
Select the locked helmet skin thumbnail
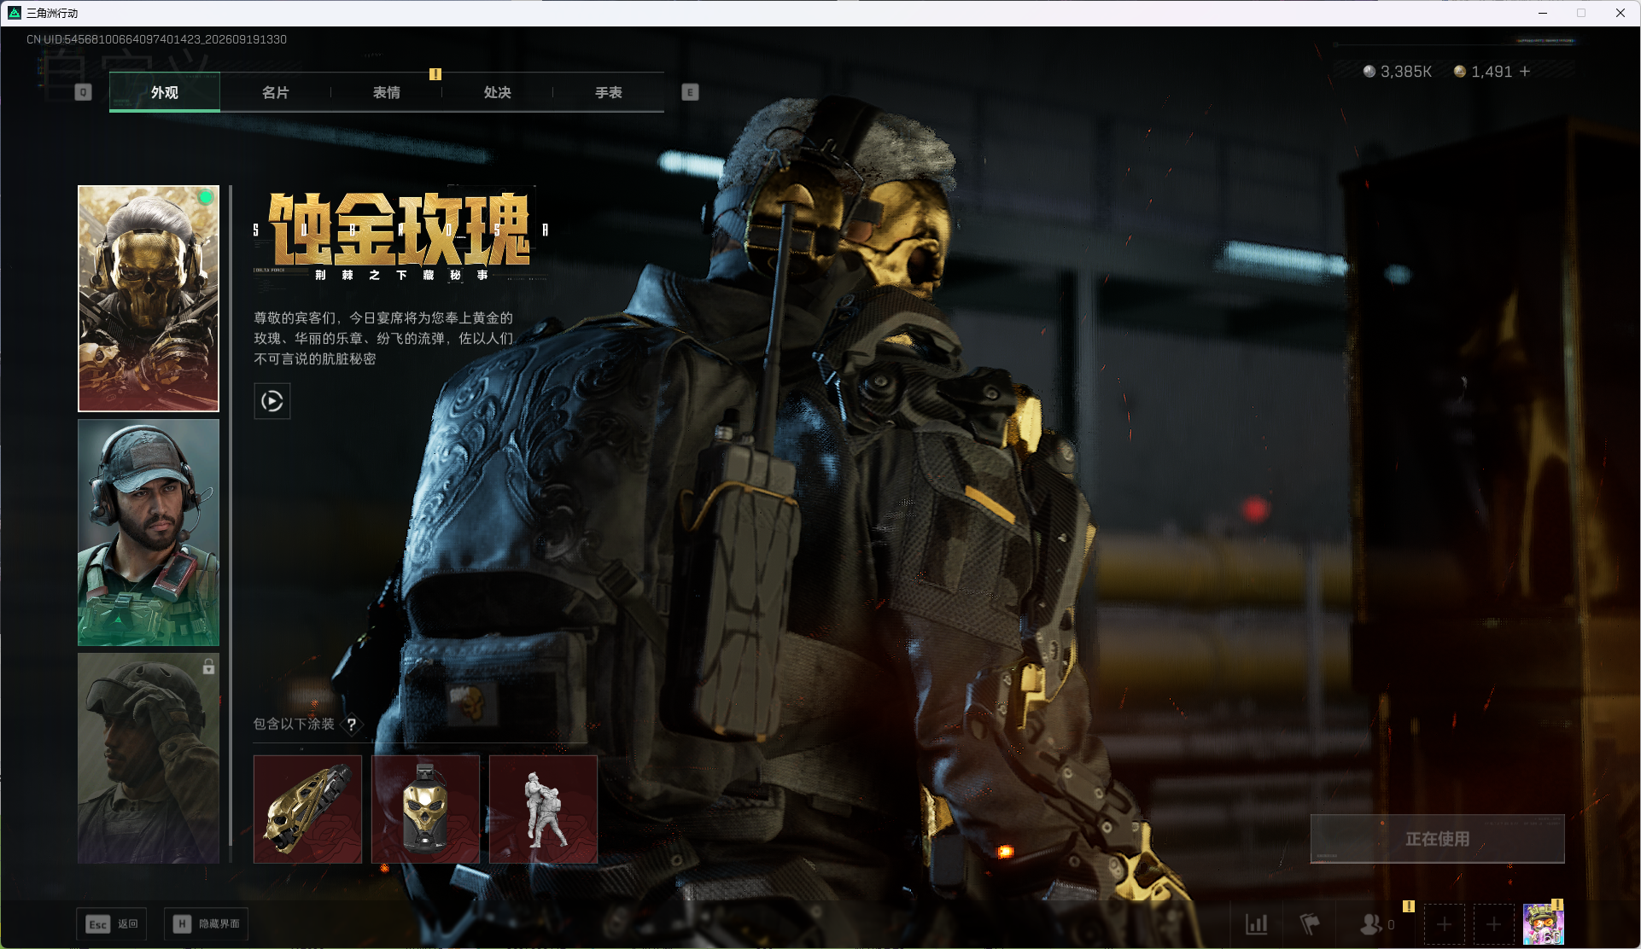click(x=149, y=758)
